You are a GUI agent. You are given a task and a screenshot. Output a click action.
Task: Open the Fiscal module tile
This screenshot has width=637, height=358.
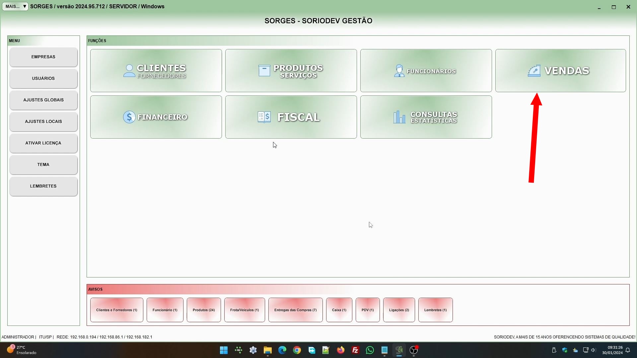(x=291, y=117)
